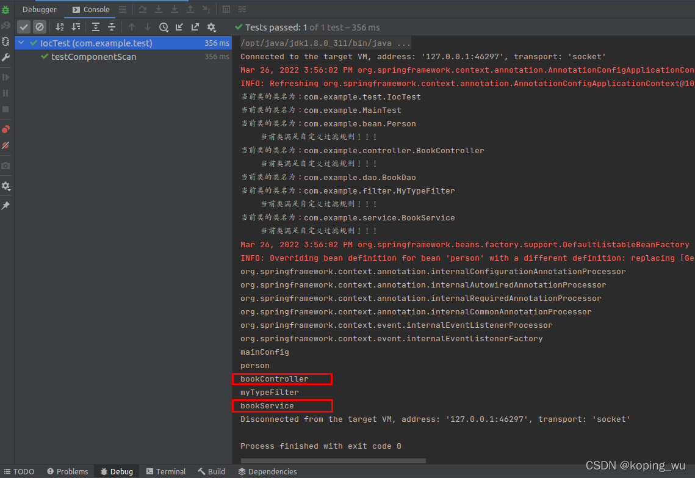Open Test History clock dropdown
The width and height of the screenshot is (695, 478).
(164, 27)
